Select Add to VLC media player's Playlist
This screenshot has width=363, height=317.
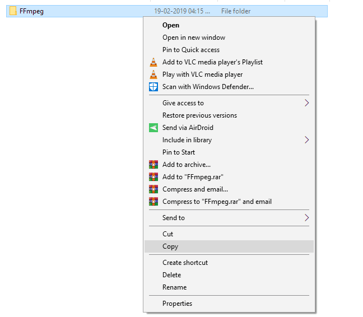229,62
